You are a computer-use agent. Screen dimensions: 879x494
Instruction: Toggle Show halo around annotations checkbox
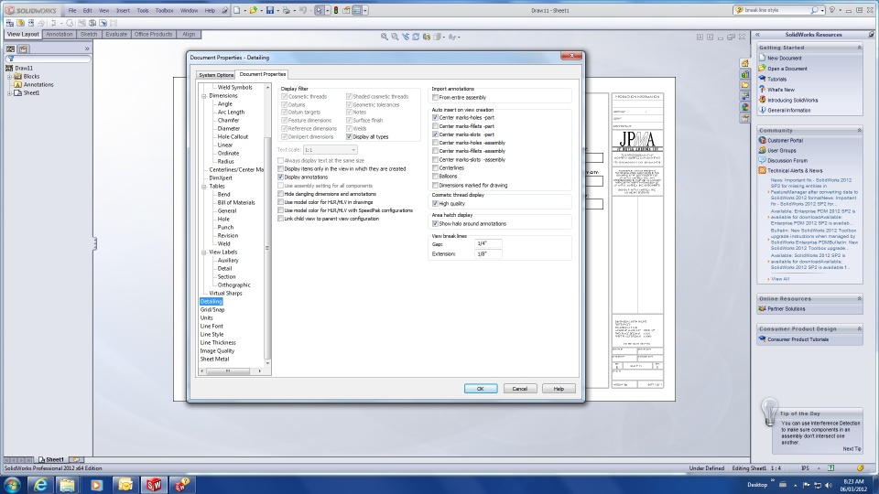435,223
